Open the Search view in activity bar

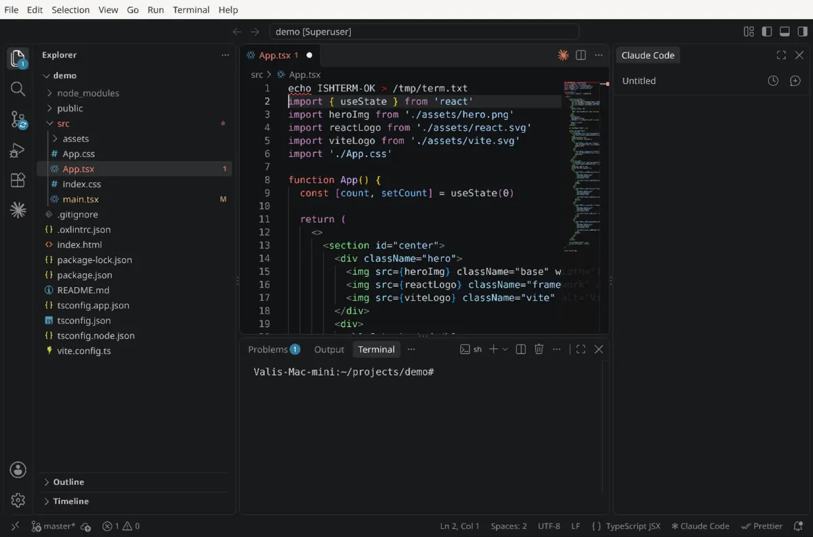18,89
